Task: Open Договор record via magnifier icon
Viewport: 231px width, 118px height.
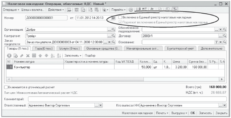Action: 224,36
